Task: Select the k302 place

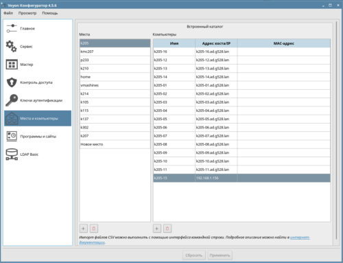Action: (115, 128)
